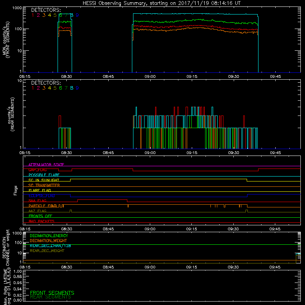Click the DECIMATION CHANNEL or weight axis label
The width and height of the screenshot is (305, 305).
coord(6,247)
